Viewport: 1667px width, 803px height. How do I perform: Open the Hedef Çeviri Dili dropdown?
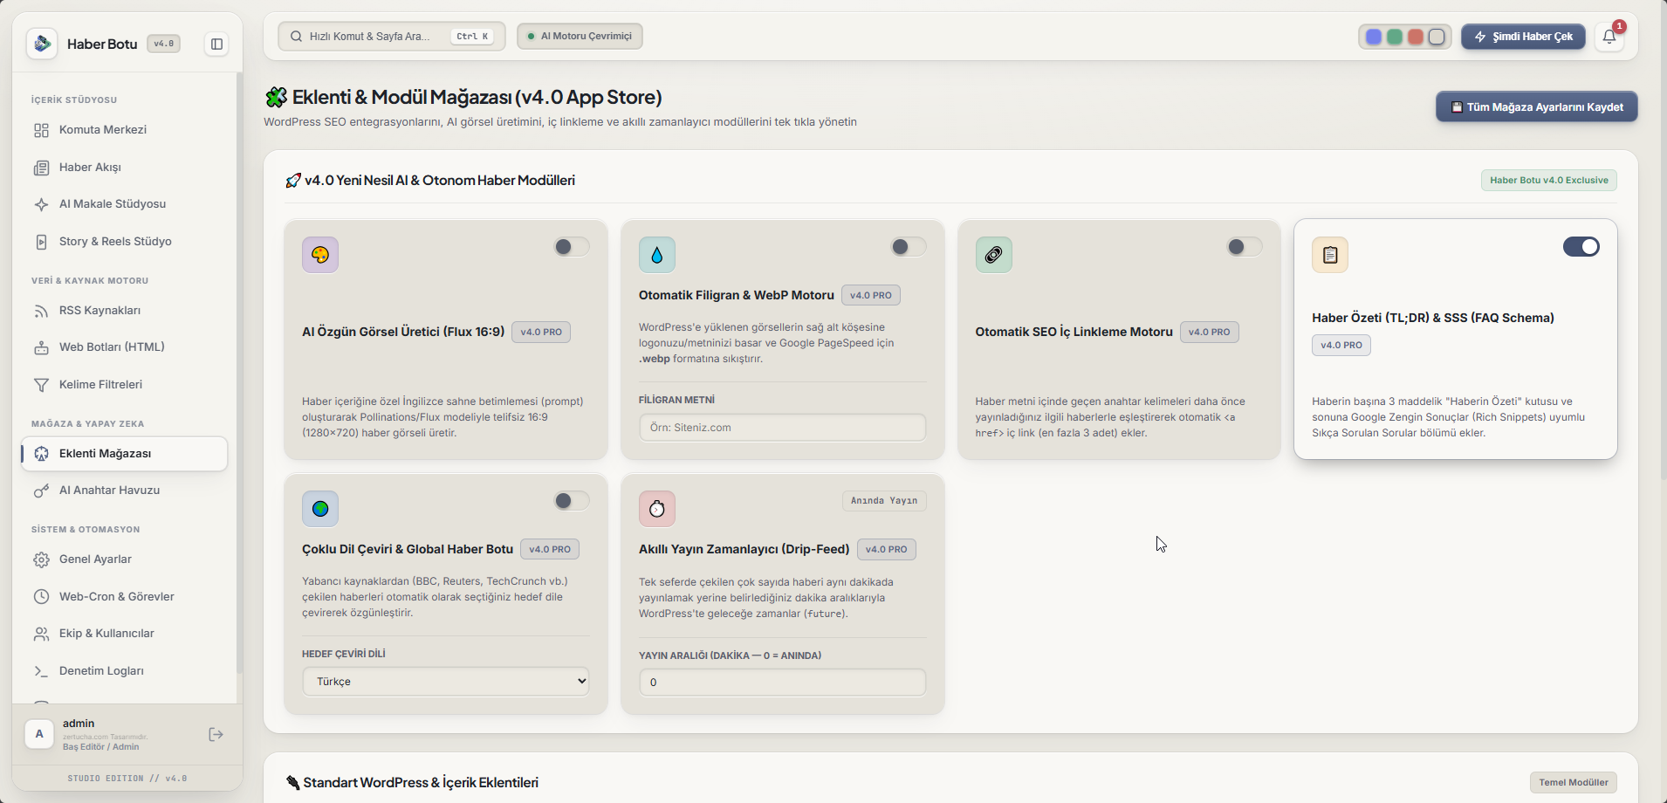tap(446, 682)
